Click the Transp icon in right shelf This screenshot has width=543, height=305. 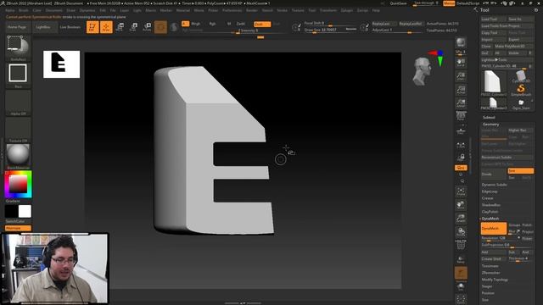pos(461,259)
